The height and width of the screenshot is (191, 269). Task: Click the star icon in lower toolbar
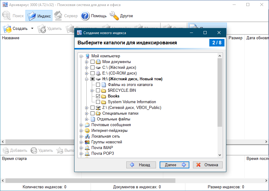(x=60, y=151)
